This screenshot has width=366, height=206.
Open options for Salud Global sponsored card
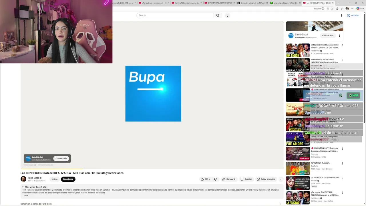coord(339,36)
